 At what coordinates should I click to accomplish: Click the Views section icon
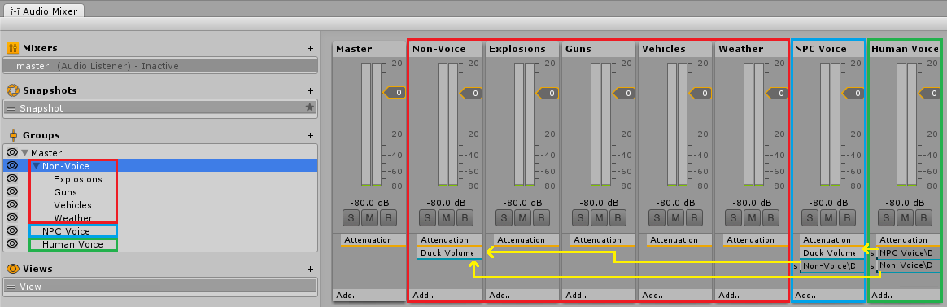(12, 269)
